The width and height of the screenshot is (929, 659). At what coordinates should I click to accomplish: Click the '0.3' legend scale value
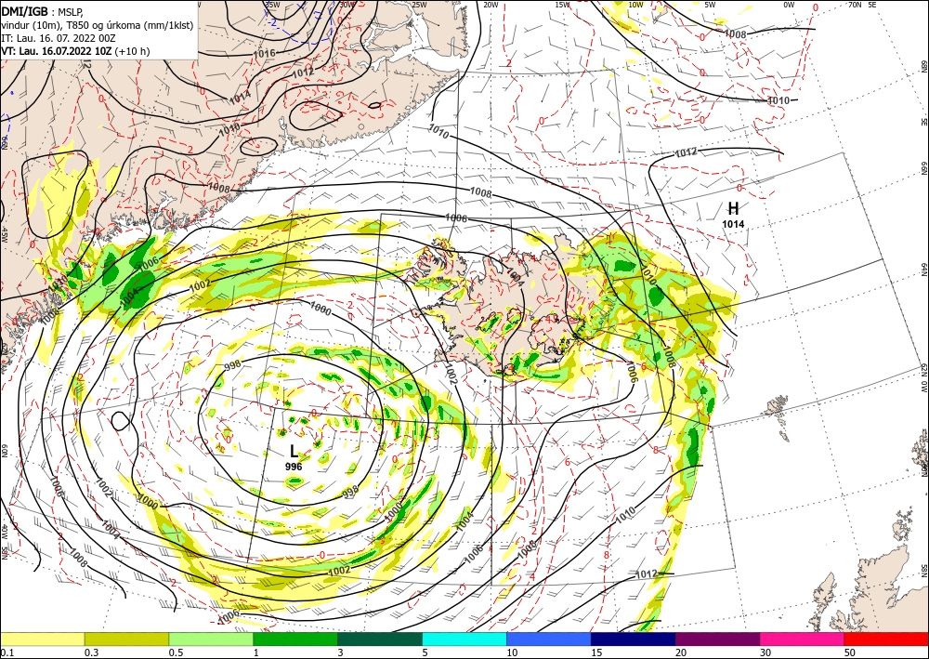tap(91, 652)
